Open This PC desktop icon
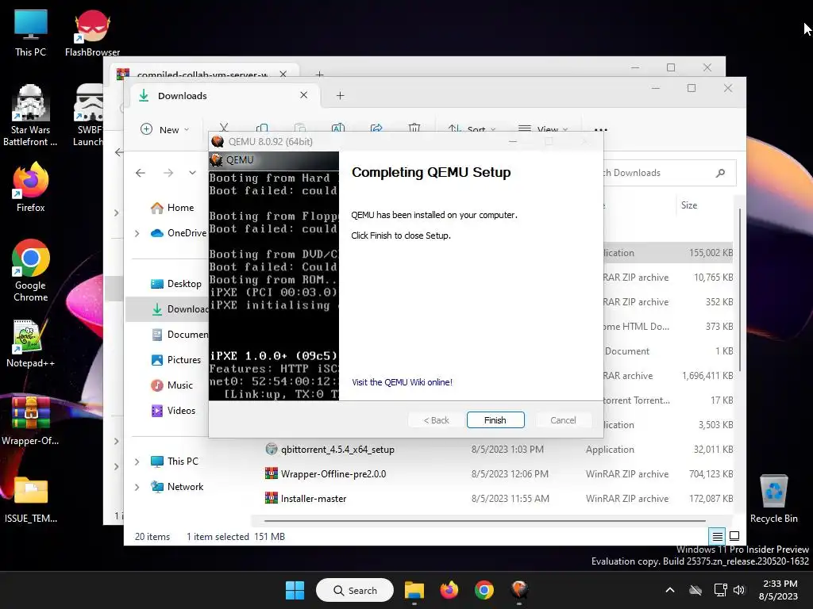Image resolution: width=813 pixels, height=609 pixels. 30,33
